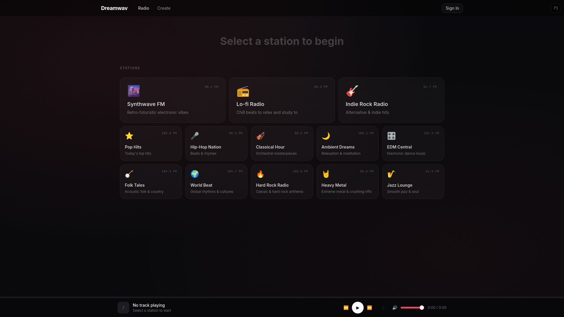Open the equalizer bars icon top right

556,8
